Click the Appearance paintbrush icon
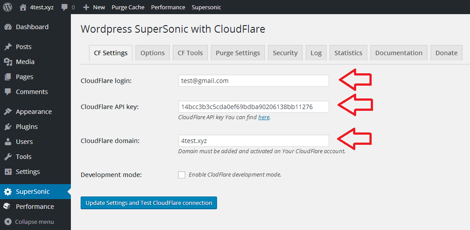This screenshot has height=230, width=470. coord(8,112)
